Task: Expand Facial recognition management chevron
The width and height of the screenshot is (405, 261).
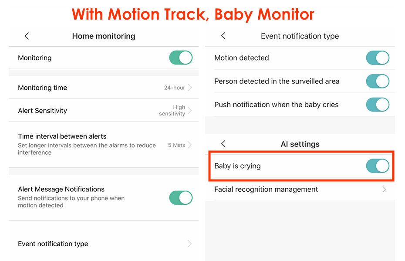Action: [384, 190]
